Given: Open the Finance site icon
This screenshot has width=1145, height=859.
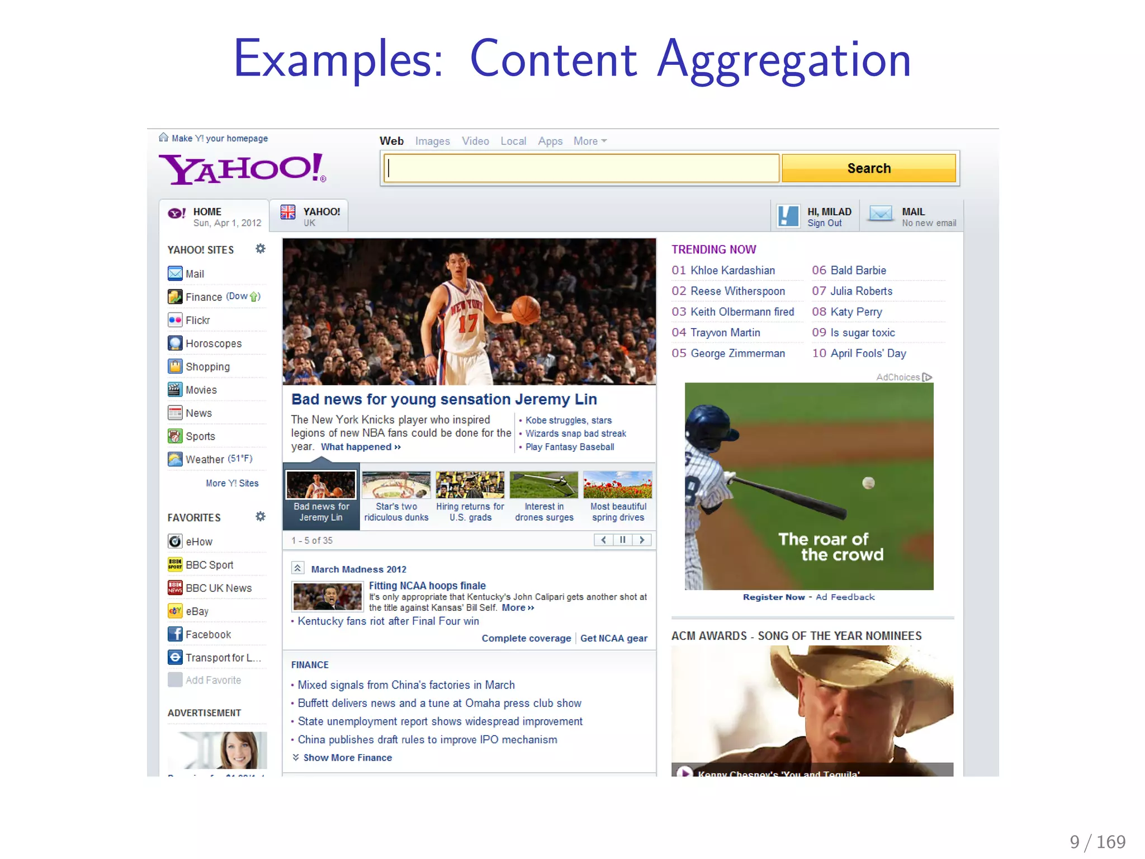Looking at the screenshot, I should (175, 296).
